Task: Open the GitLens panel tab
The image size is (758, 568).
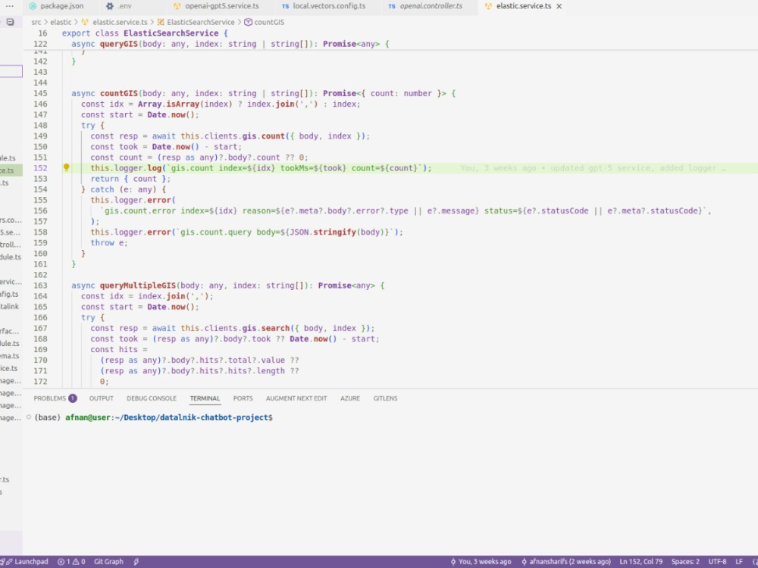Action: (385, 398)
